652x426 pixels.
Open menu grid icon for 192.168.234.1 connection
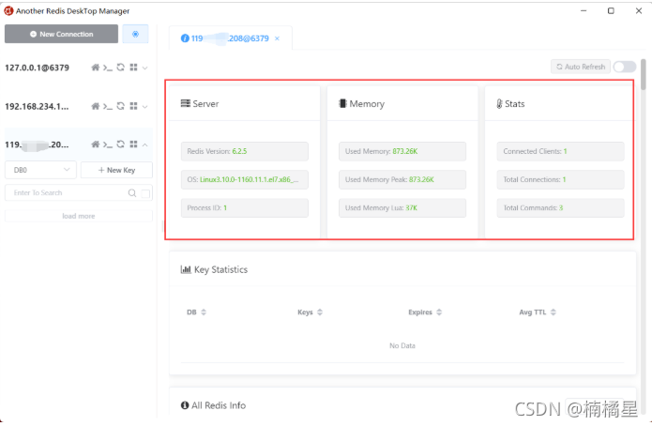tap(133, 106)
